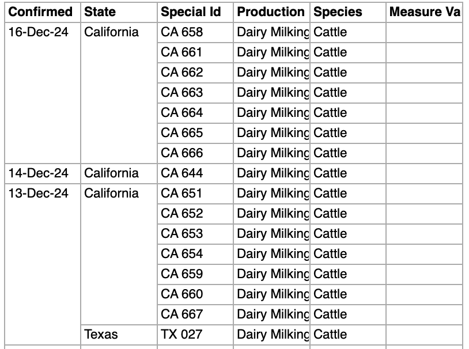The width and height of the screenshot is (469, 349).
Task: Click the Species column header
Action: tap(338, 12)
